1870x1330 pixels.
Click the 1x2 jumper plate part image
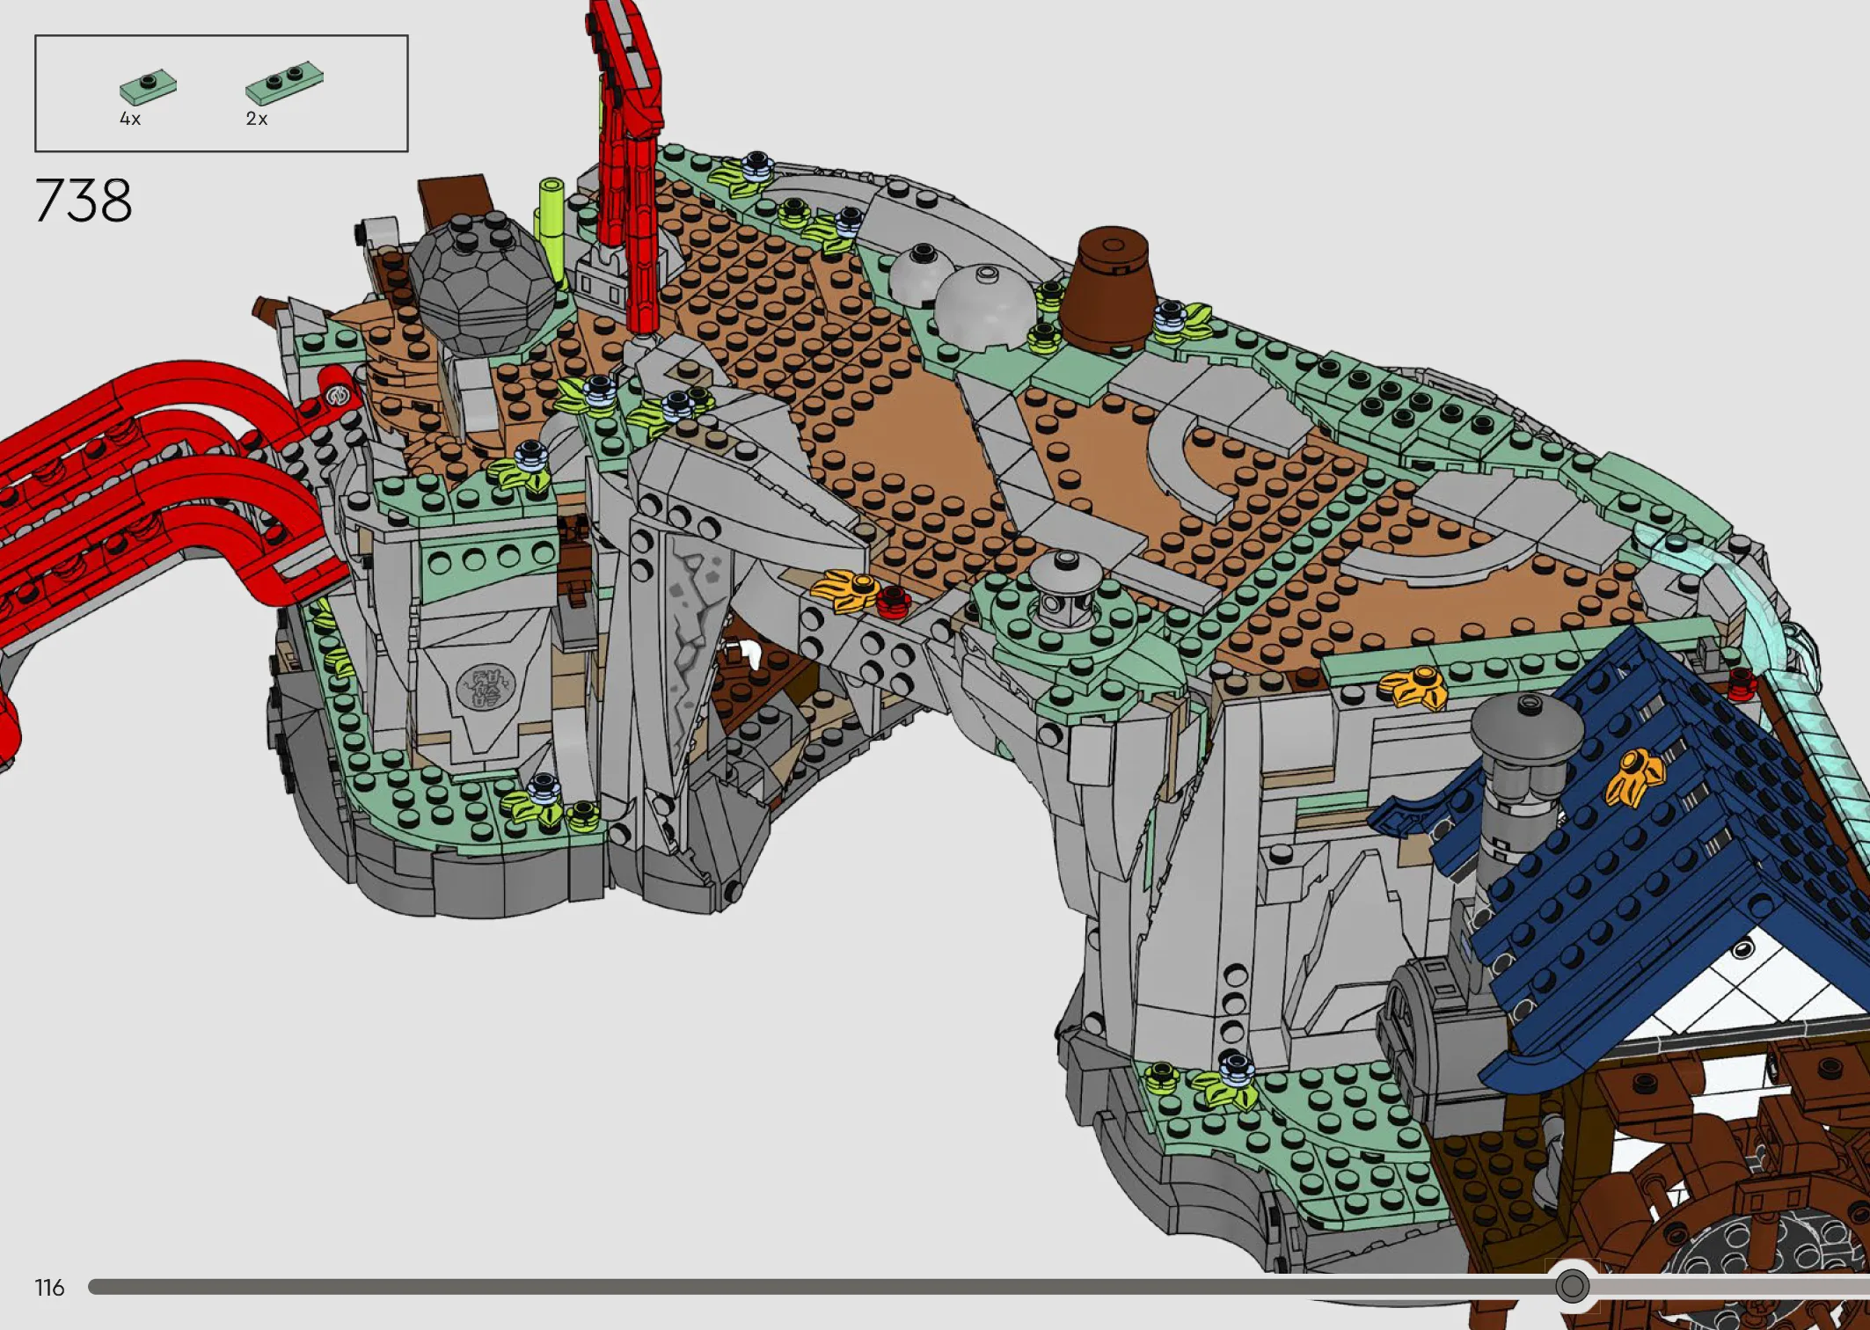pos(148,87)
